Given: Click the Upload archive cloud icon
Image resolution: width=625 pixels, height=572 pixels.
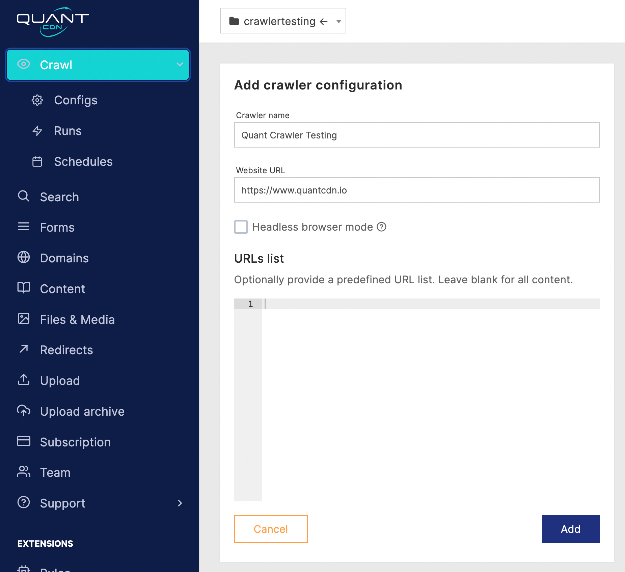Looking at the screenshot, I should pyautogui.click(x=23, y=411).
